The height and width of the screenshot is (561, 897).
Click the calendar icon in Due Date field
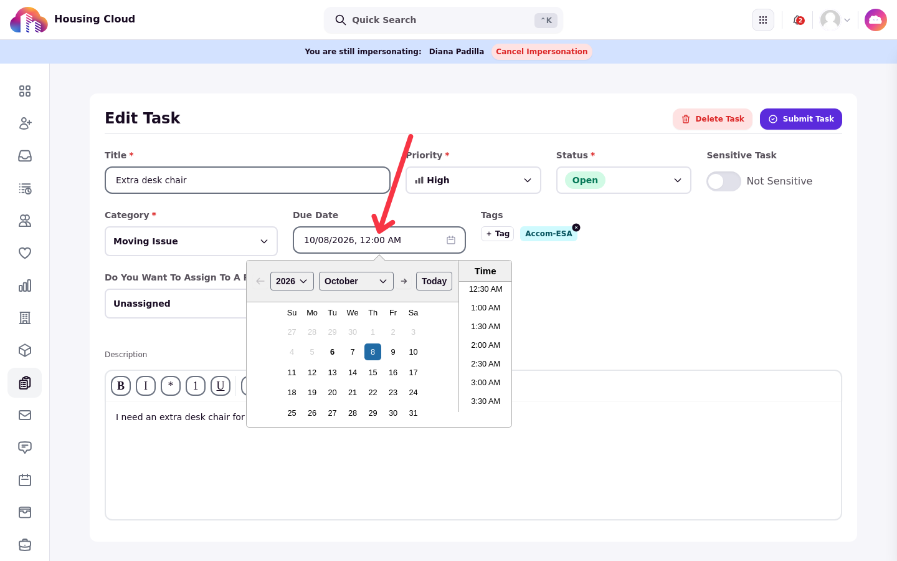pos(451,240)
